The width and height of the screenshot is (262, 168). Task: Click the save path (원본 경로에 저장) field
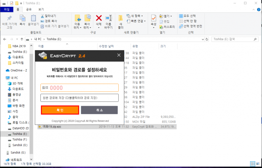point(79,98)
